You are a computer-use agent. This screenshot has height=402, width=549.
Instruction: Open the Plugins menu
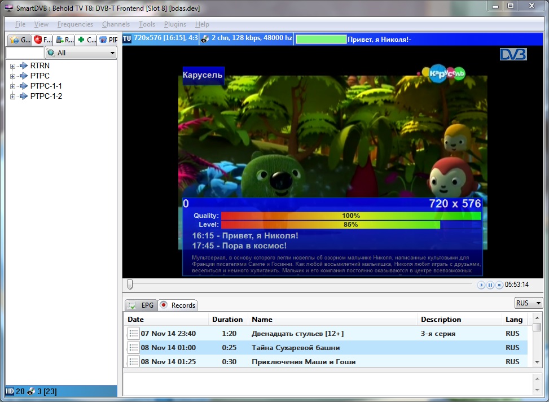click(175, 24)
